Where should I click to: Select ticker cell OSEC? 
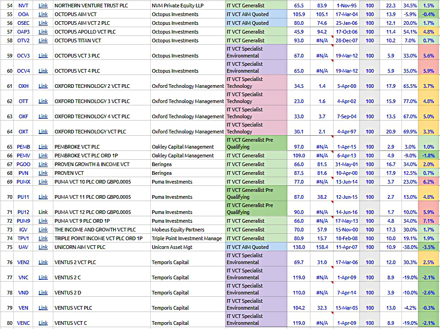coord(23,23)
